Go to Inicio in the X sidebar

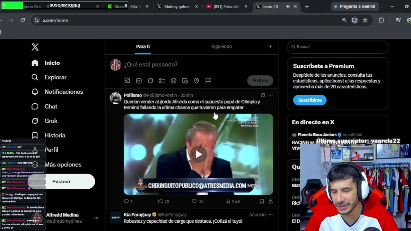click(x=46, y=63)
